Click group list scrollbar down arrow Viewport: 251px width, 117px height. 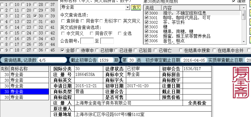pyautogui.click(x=244, y=42)
